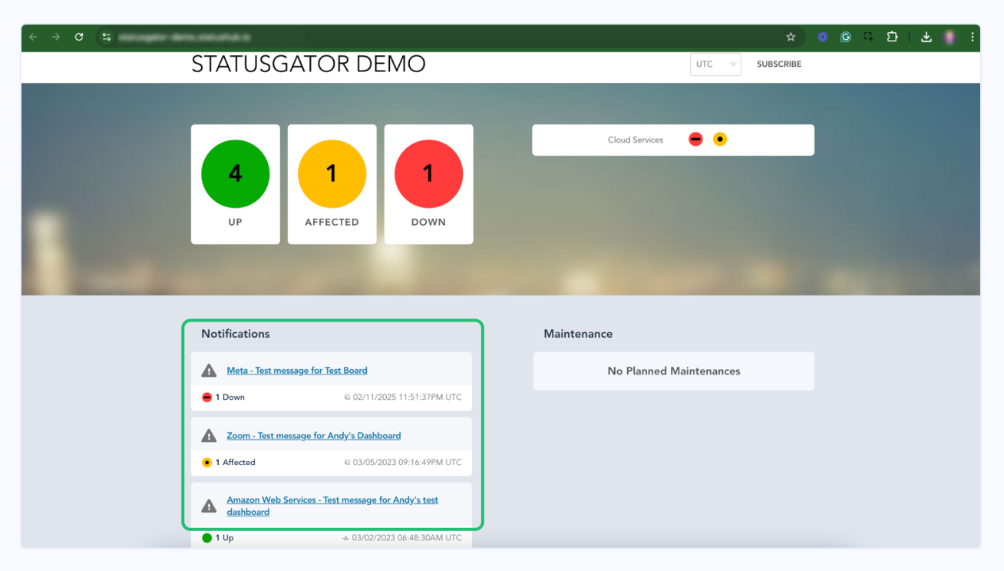Select the yellow 1 AFFECTED status card
This screenshot has height=571, width=1004.
[332, 184]
